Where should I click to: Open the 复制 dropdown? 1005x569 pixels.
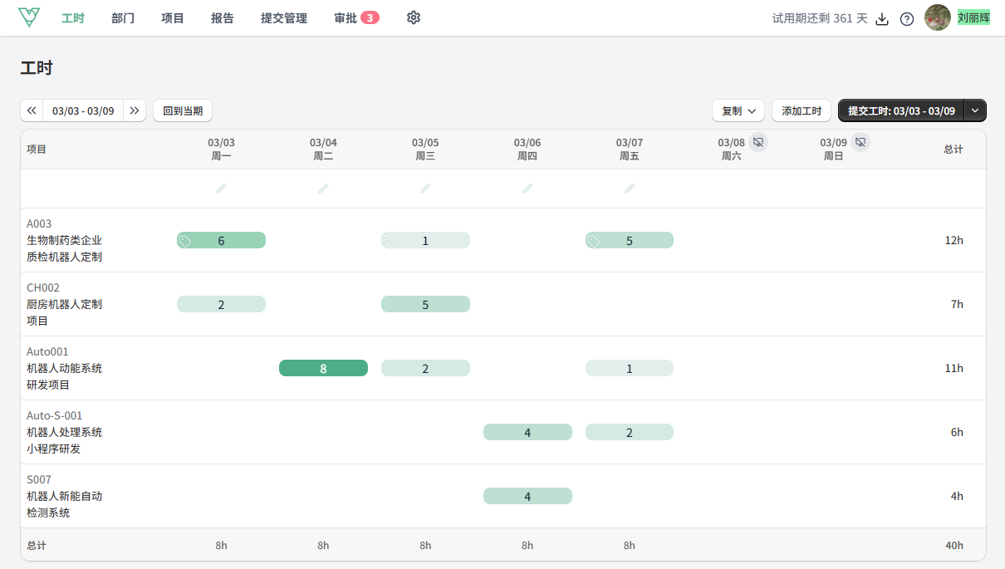point(738,110)
